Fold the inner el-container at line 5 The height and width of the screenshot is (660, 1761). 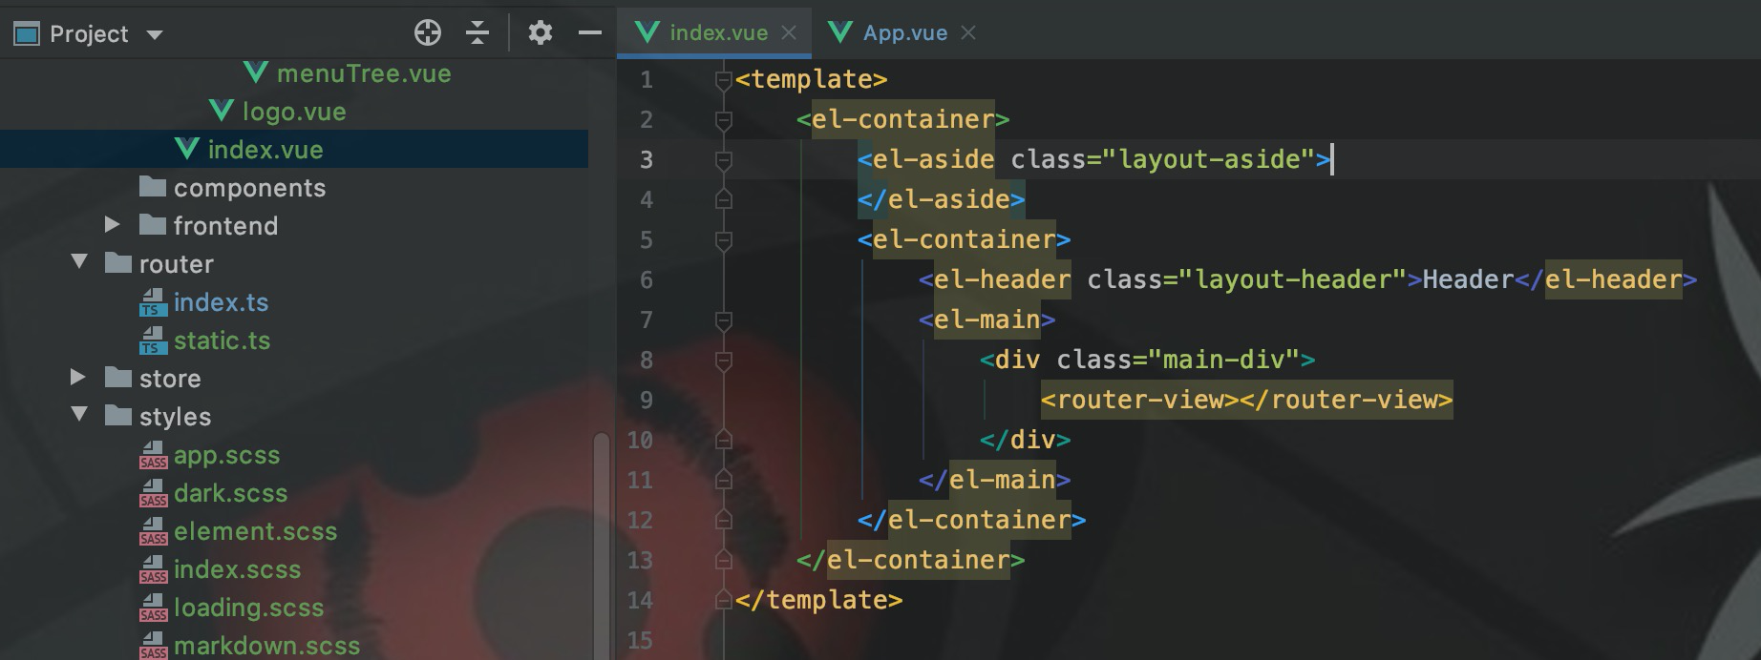click(724, 241)
